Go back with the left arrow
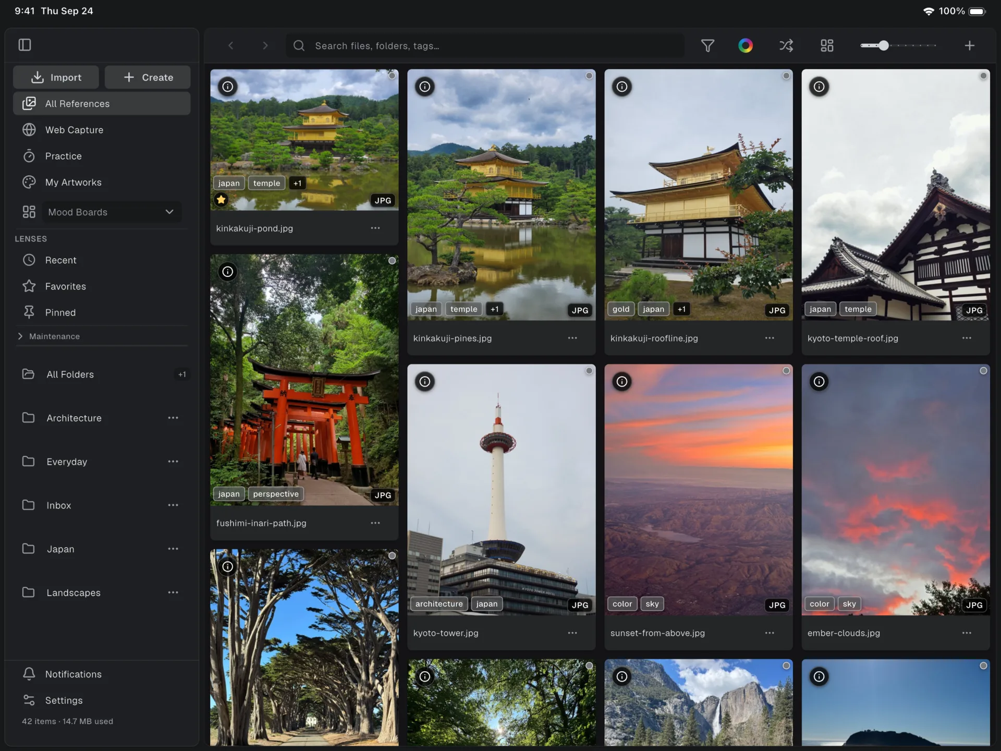1001x751 pixels. pos(231,46)
